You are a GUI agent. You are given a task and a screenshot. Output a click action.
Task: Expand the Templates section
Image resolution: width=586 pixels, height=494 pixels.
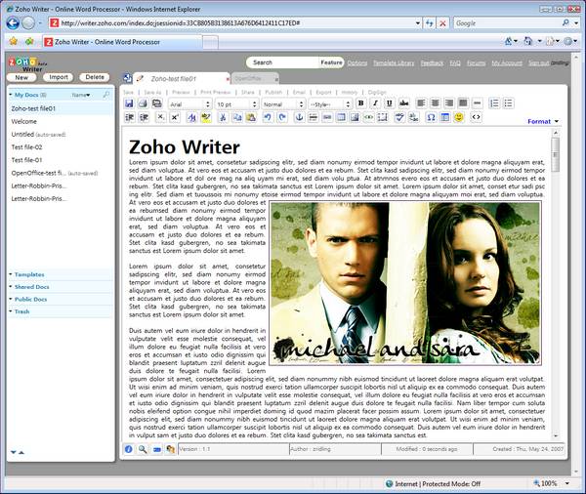coord(27,274)
